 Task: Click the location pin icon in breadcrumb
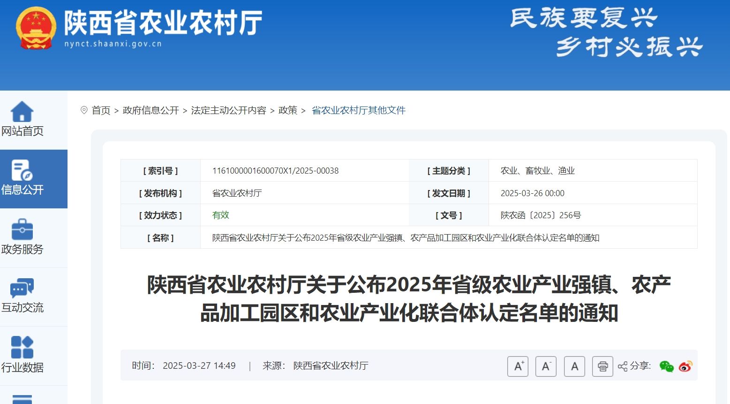coord(84,110)
